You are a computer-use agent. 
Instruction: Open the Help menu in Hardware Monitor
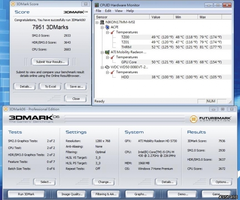(x=130, y=11)
